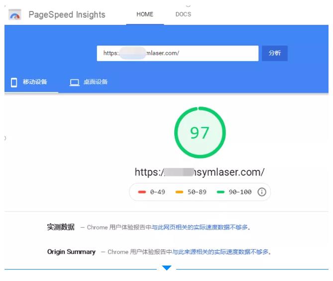Click the red 0-49 legend marker
The image size is (333, 281).
point(142,192)
